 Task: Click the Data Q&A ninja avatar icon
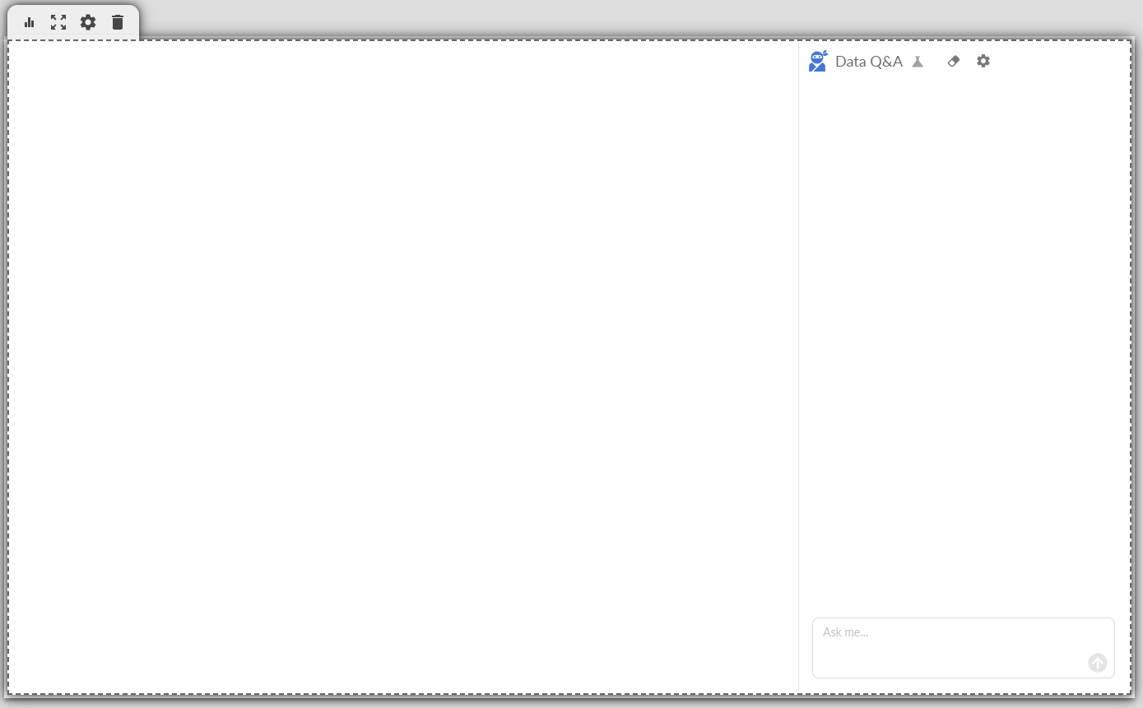click(818, 61)
